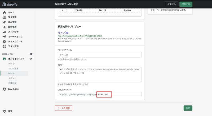
Task: Select オンラインストア channel
Action: (16, 59)
